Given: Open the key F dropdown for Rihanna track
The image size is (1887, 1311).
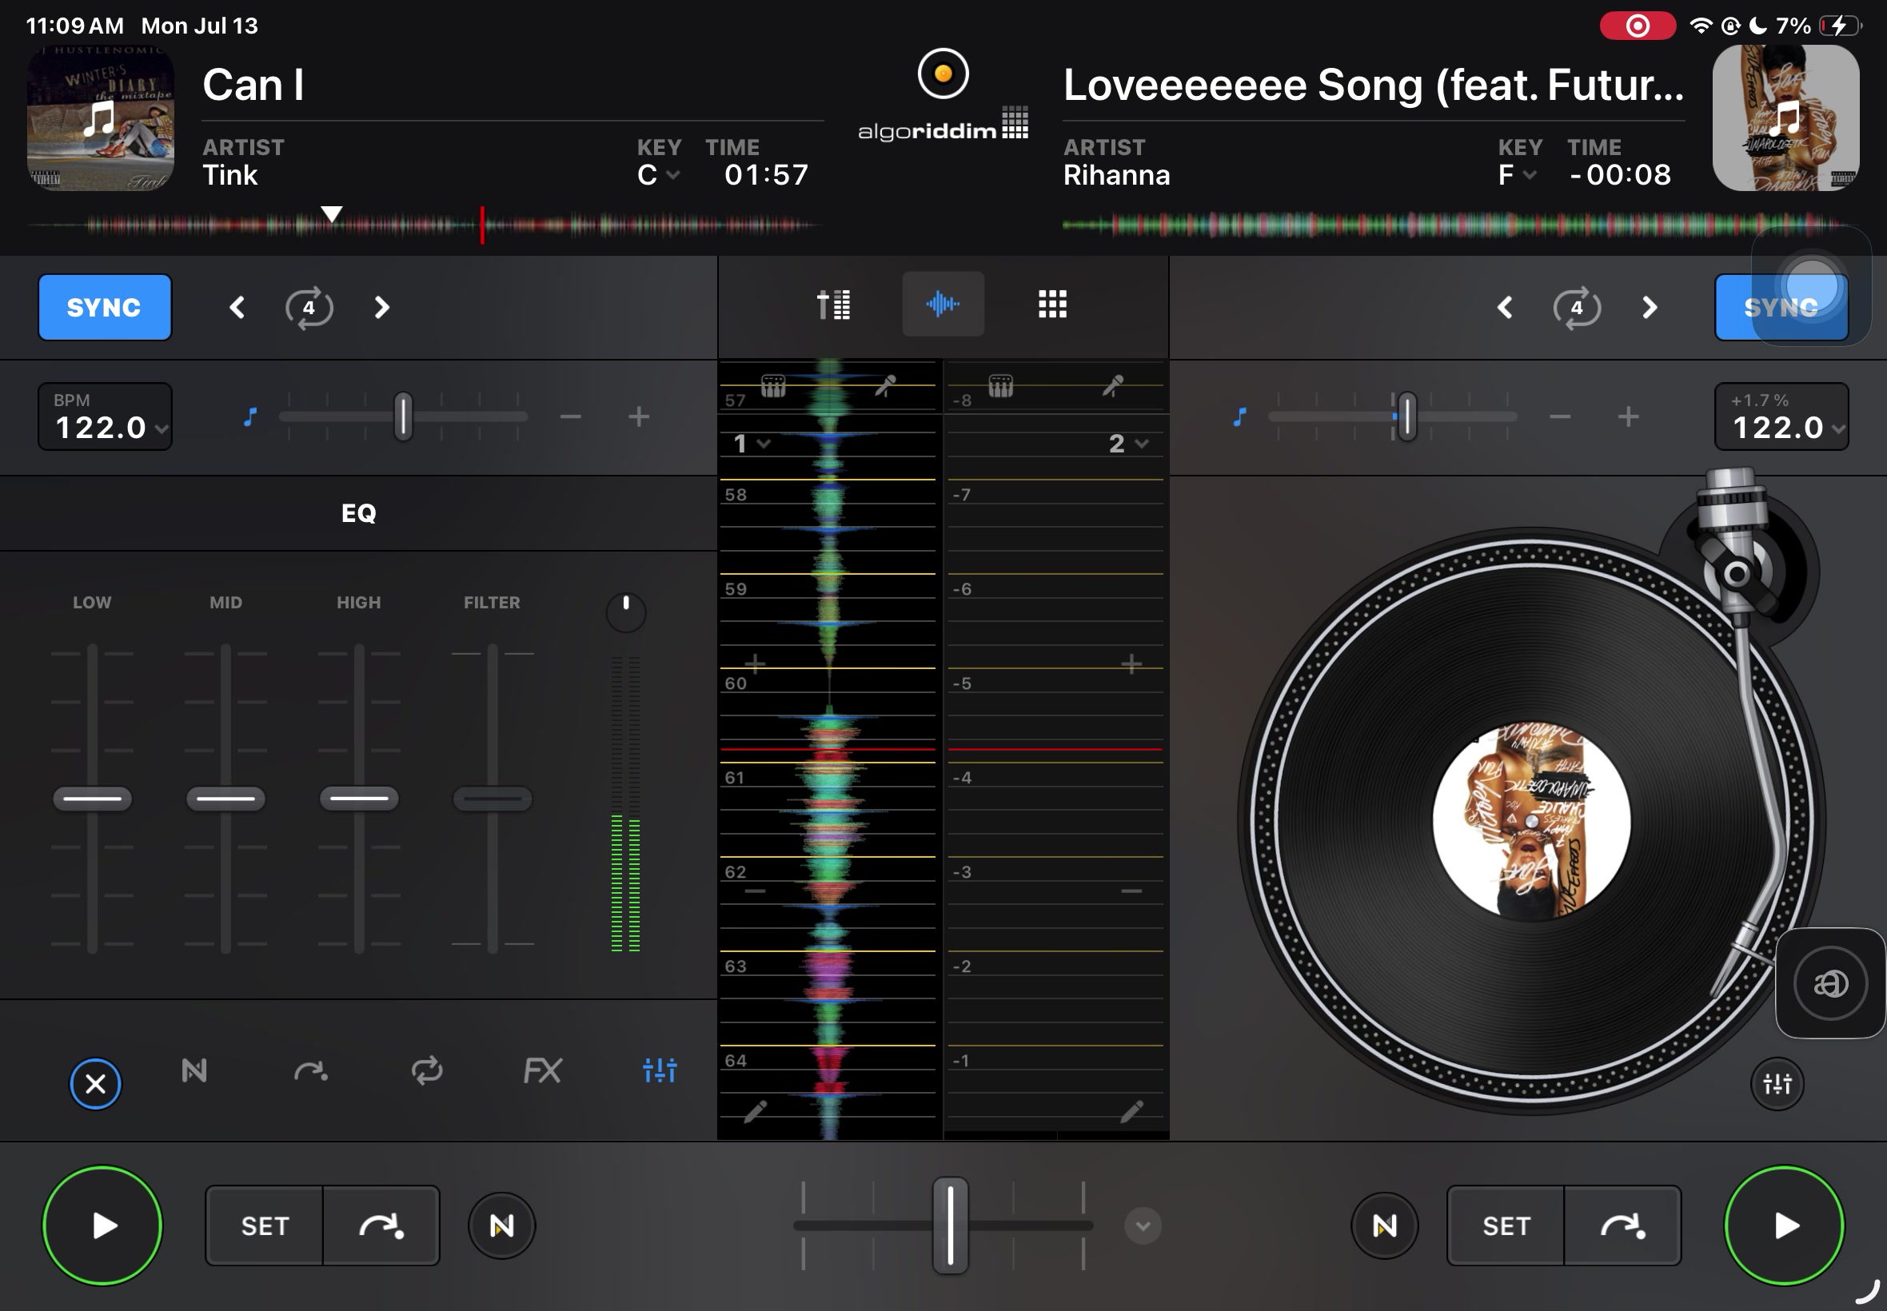Looking at the screenshot, I should click(x=1517, y=175).
